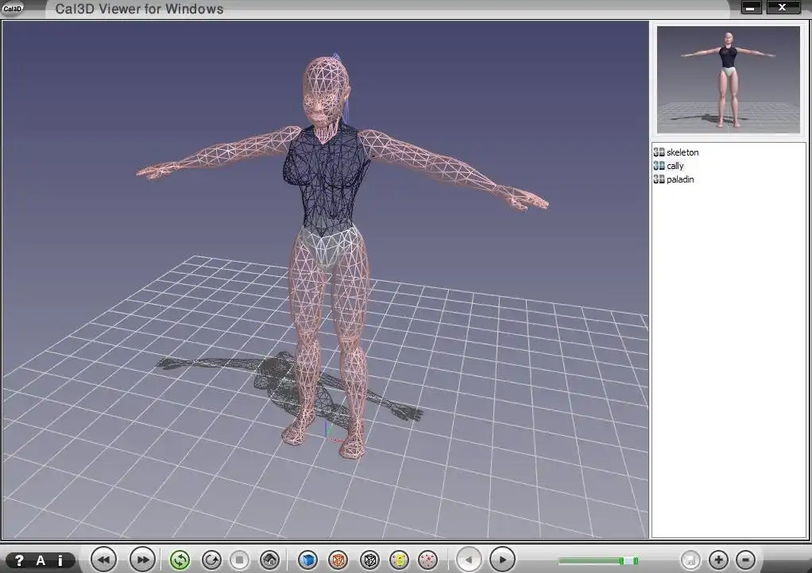Click the minus button in bottom toolbar
This screenshot has width=812, height=573.
746,560
